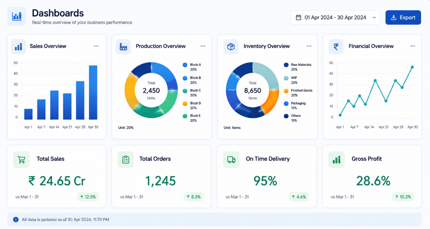Click the calendar icon in date picker
This screenshot has width=430, height=229.
coord(299,18)
